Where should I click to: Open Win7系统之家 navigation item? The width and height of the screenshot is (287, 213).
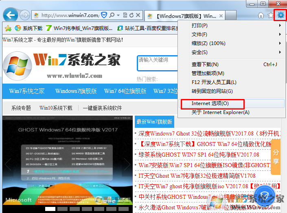coord(27,91)
